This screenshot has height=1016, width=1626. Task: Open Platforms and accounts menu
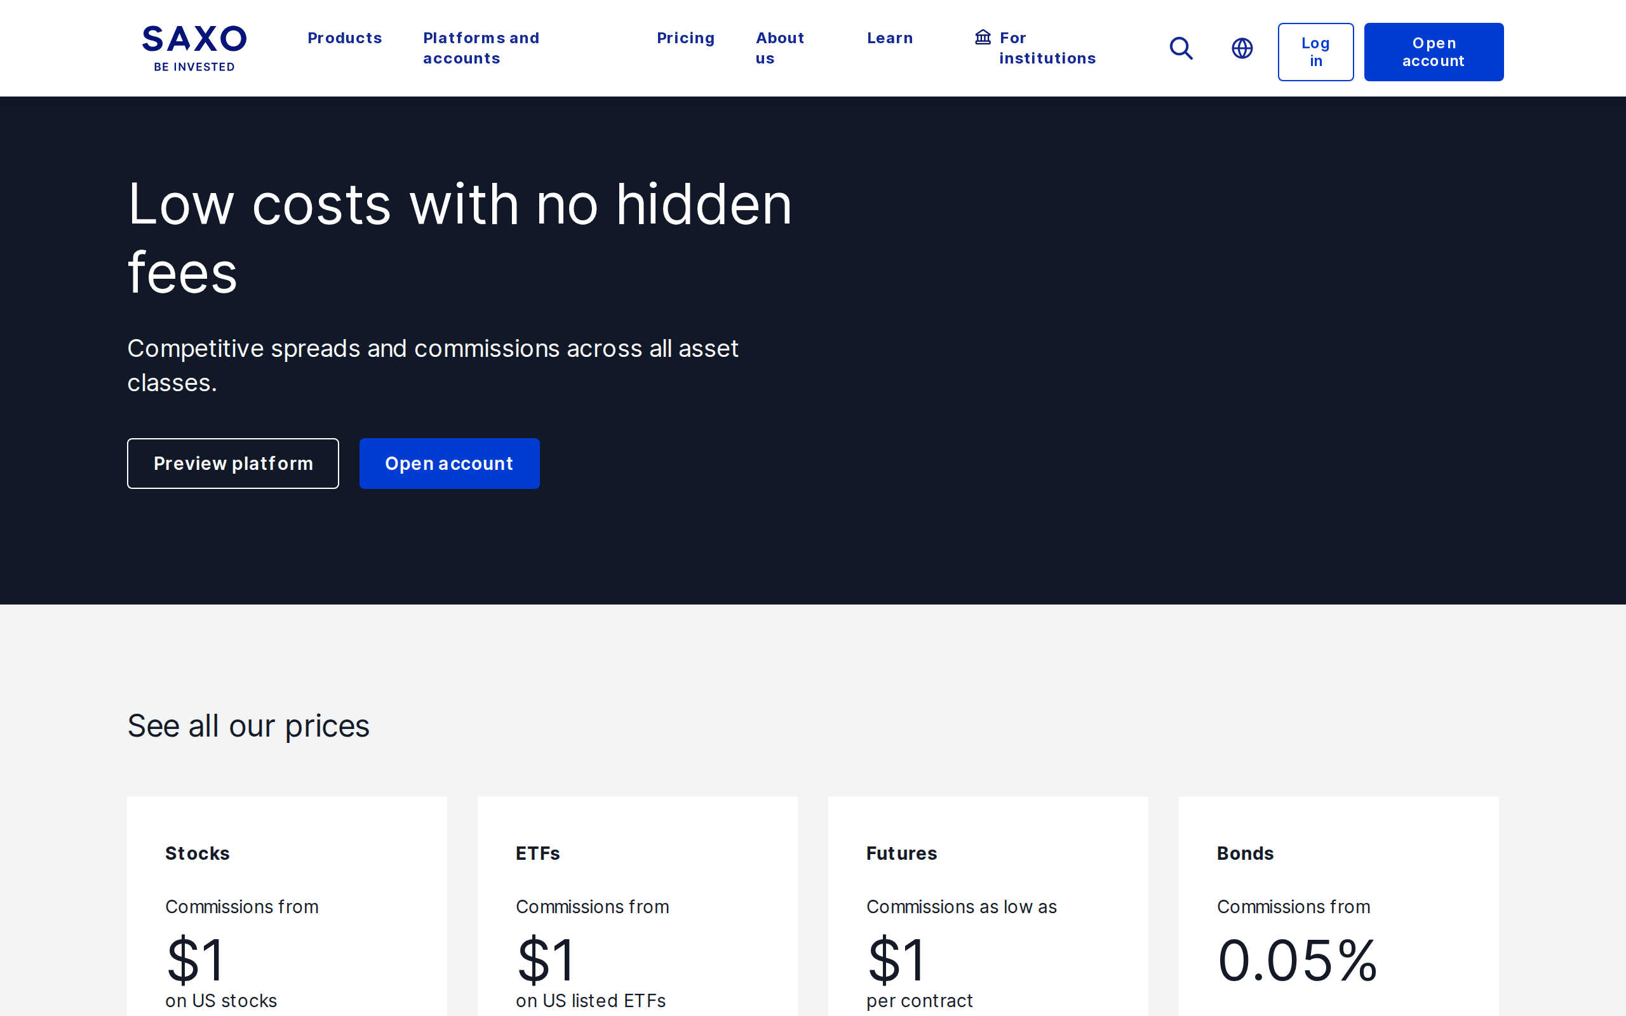(481, 48)
